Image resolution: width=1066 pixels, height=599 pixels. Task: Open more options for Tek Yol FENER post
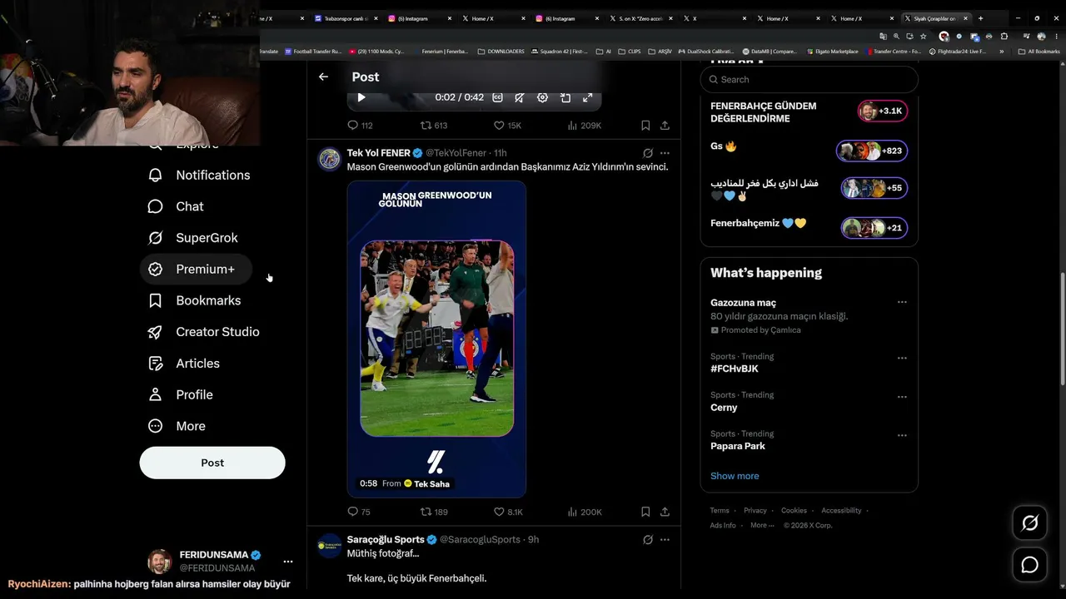[665, 153]
